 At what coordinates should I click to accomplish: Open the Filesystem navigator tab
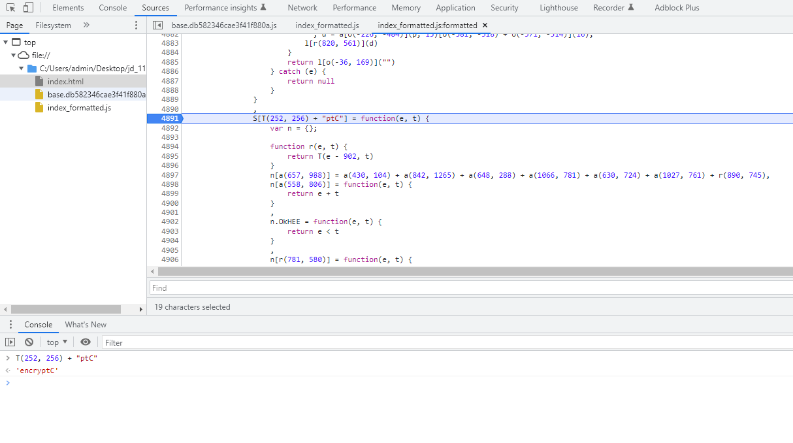point(54,25)
